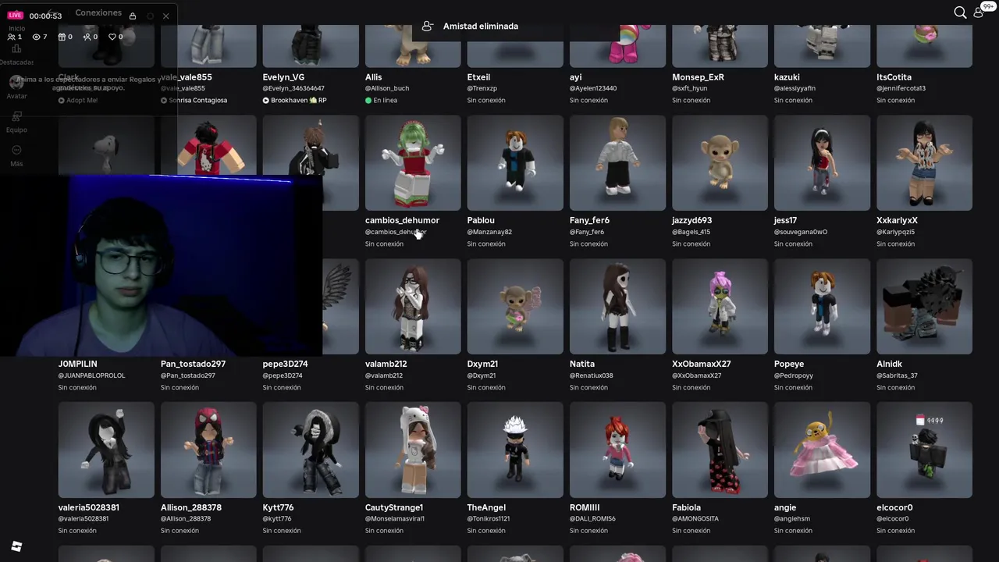Image resolution: width=999 pixels, height=562 pixels.
Task: Open Dxym21's avatar thumbnail
Action: pyautogui.click(x=515, y=306)
